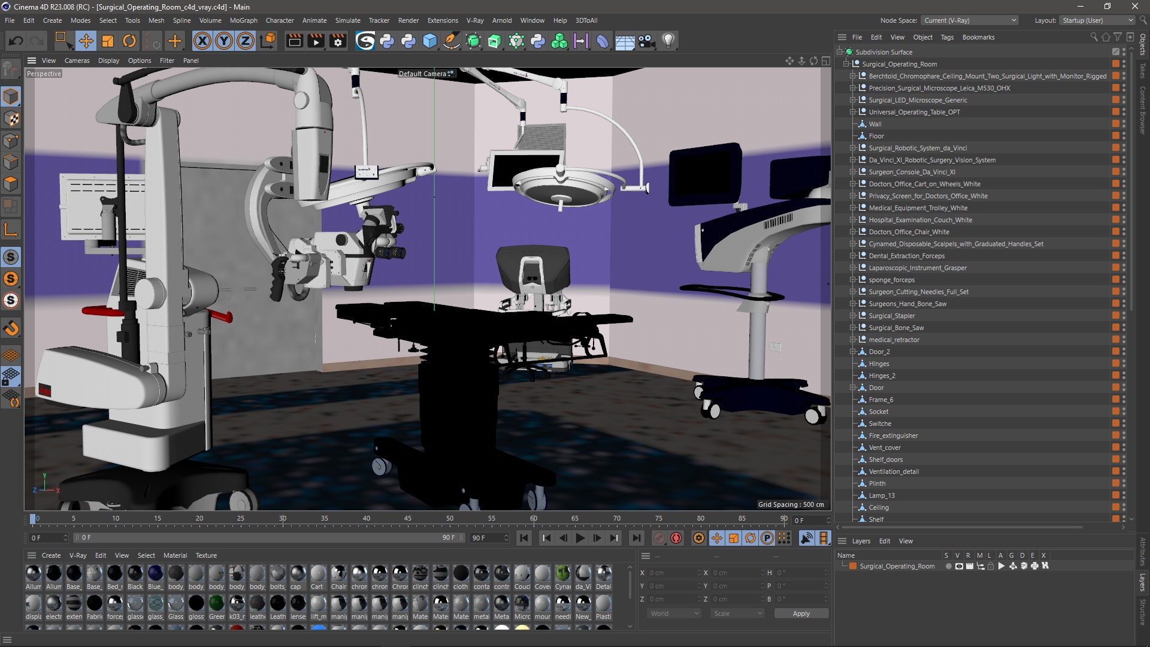Open the Takes side tab
Screen dimensions: 1150x647
pyautogui.click(x=1143, y=71)
